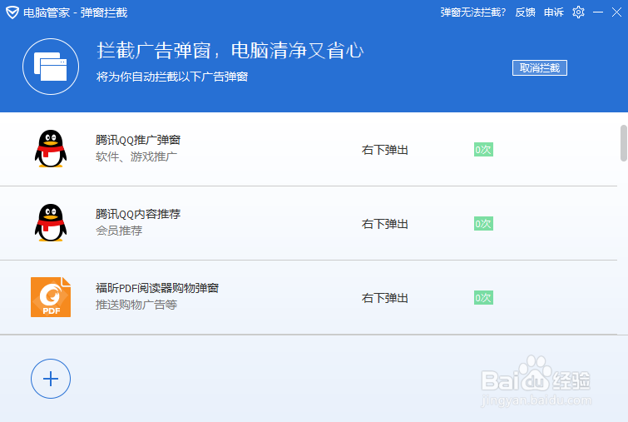The height and width of the screenshot is (422, 628).
Task: Click the 电脑管家 shield logo icon
Action: (12, 12)
